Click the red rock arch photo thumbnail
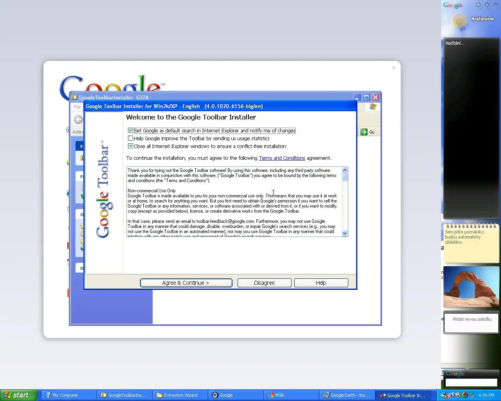The width and height of the screenshot is (501, 401). point(471,287)
